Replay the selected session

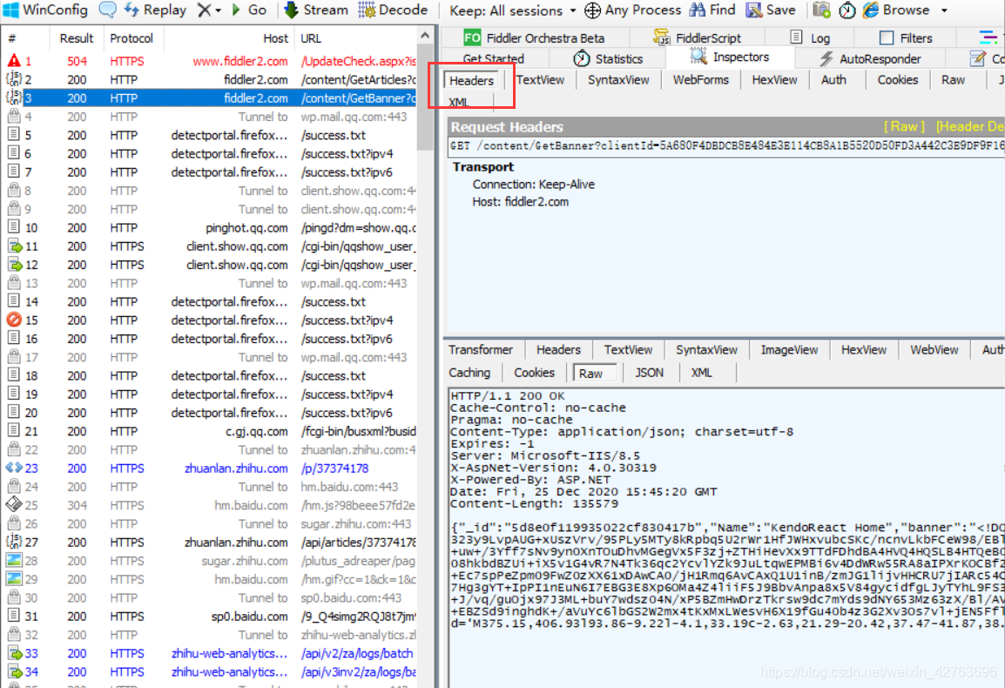pyautogui.click(x=155, y=10)
